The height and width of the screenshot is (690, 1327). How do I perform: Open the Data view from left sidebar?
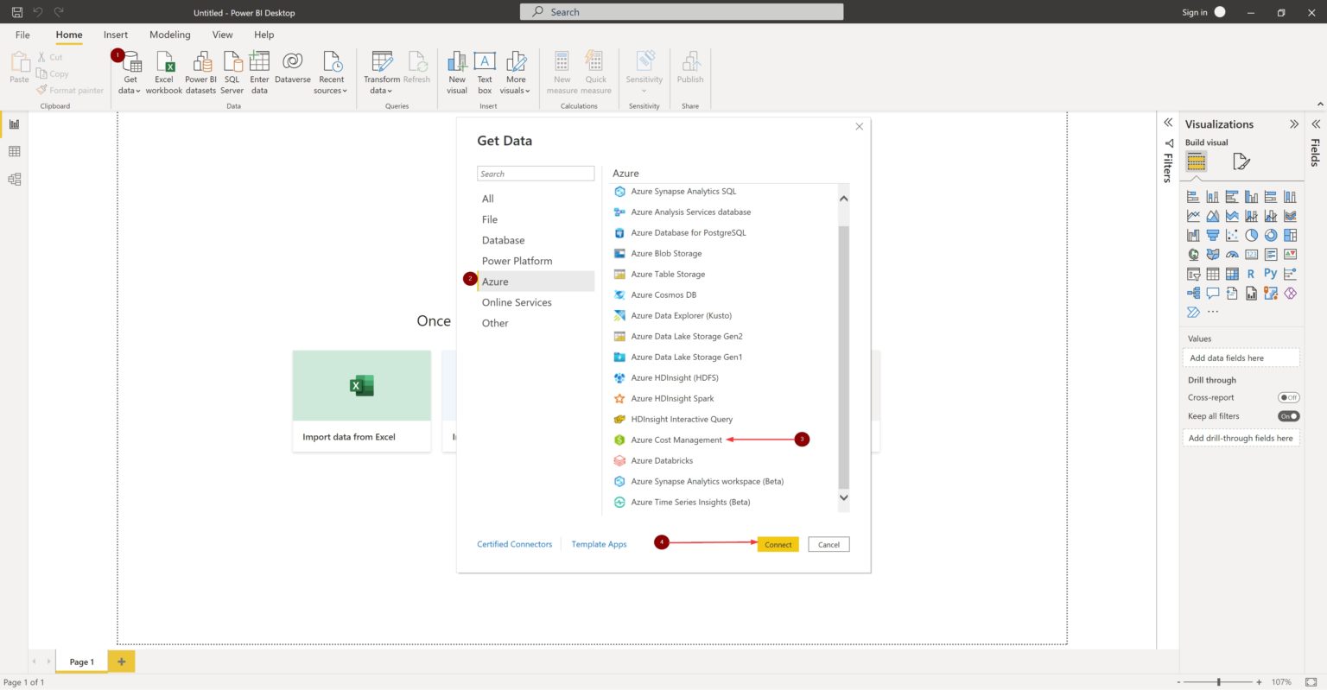[x=14, y=150]
